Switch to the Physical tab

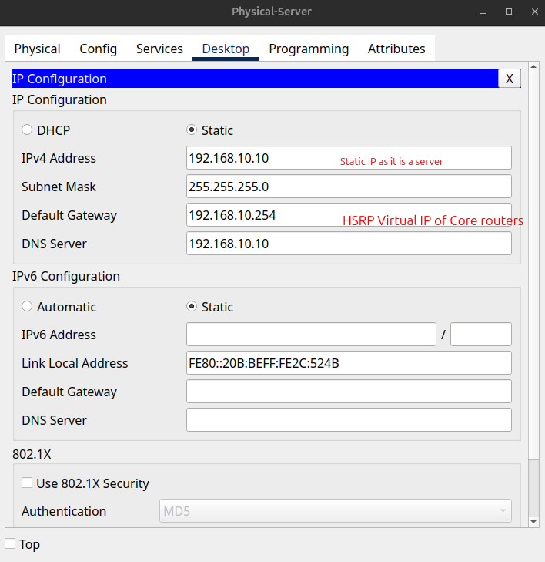(x=37, y=49)
